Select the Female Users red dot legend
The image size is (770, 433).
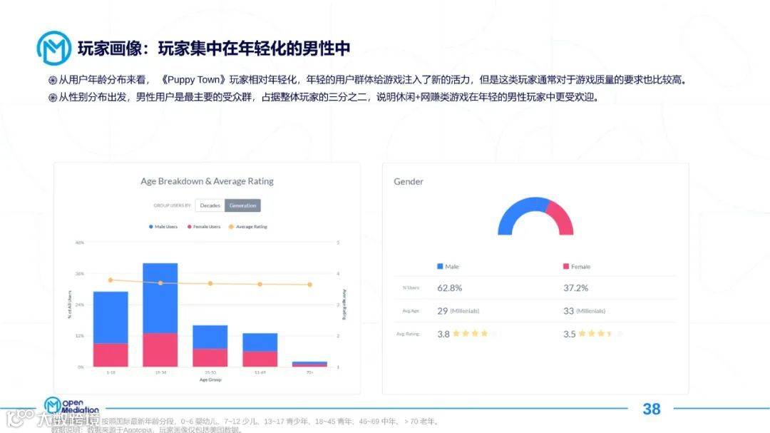190,225
